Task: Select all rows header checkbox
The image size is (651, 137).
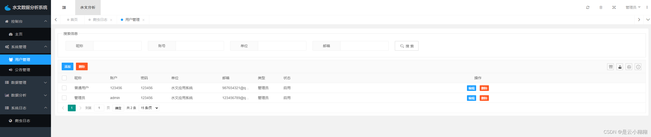Action: (64, 78)
